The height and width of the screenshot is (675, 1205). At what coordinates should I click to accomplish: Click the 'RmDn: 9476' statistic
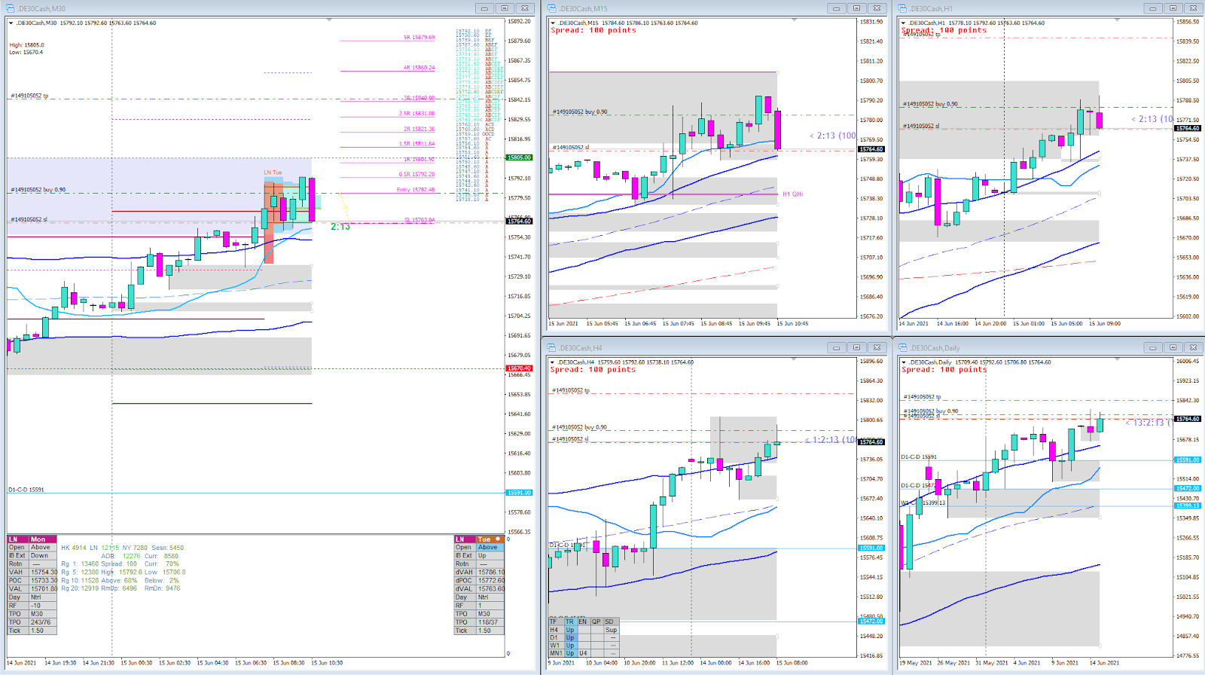(x=163, y=588)
